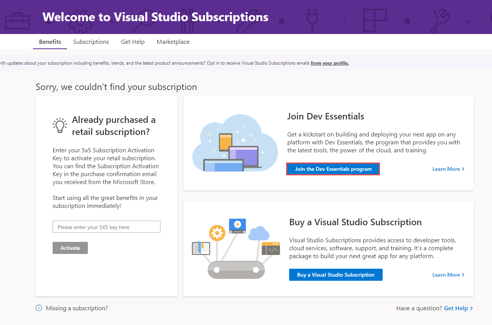
Task: Click the Dev Essentials cloud devices illustration
Action: [235, 143]
